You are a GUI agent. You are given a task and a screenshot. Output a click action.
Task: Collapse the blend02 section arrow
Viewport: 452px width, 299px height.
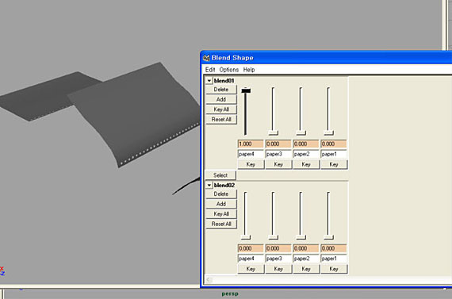(x=209, y=185)
